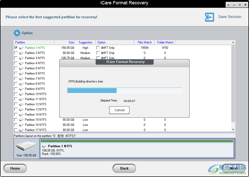Check the Partition 15 NTFS checkbox
249x177 pixels.
click(x=16, y=119)
